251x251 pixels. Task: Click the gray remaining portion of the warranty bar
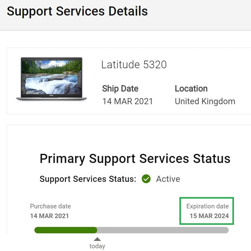pos(163,230)
